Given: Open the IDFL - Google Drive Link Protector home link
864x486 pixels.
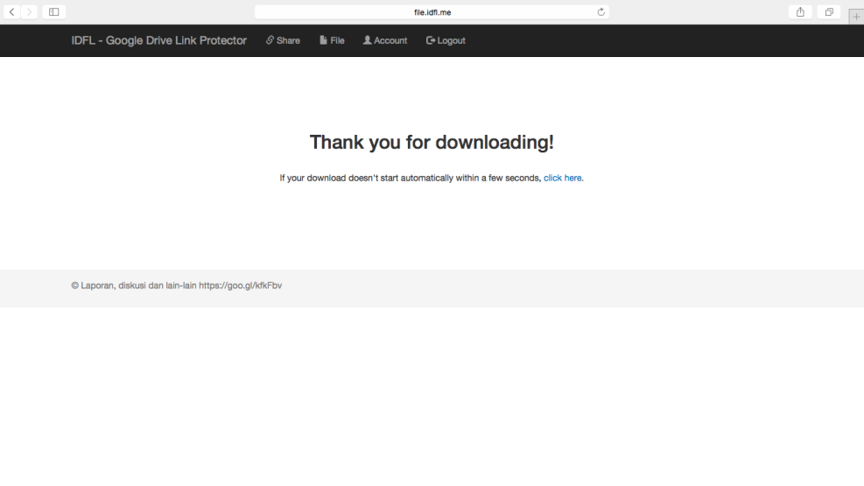Looking at the screenshot, I should coord(158,40).
